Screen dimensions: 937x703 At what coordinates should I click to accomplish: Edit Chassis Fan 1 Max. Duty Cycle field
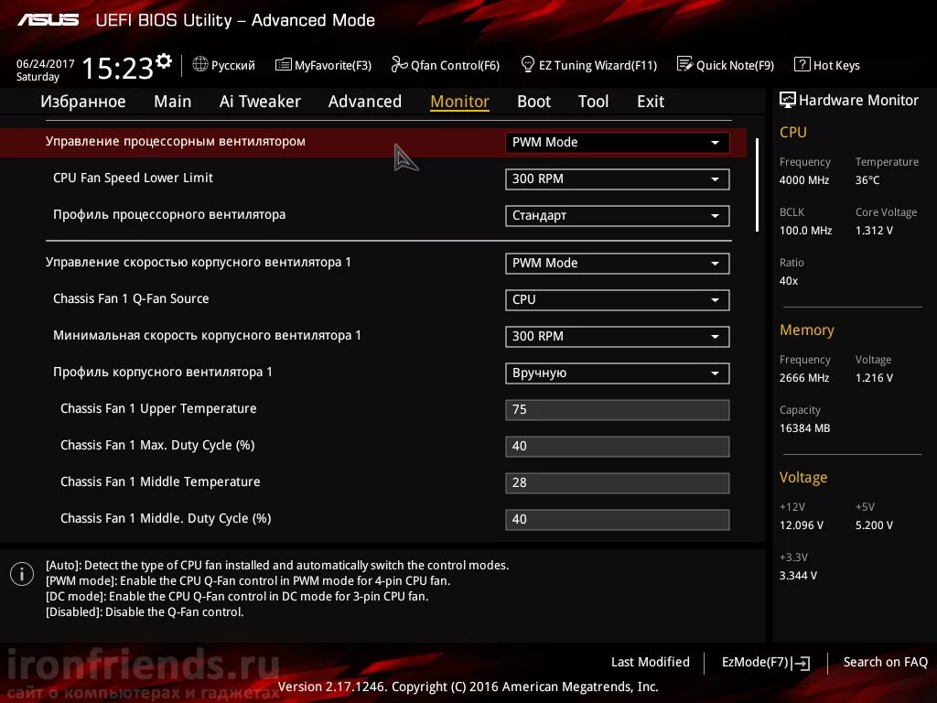tap(618, 446)
